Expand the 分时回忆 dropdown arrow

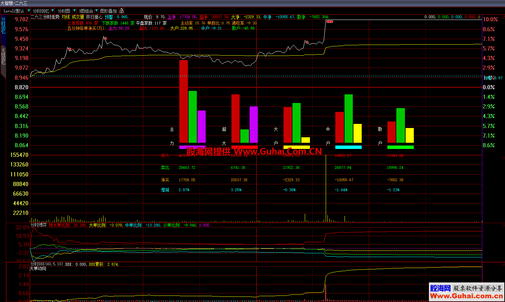(x=52, y=11)
